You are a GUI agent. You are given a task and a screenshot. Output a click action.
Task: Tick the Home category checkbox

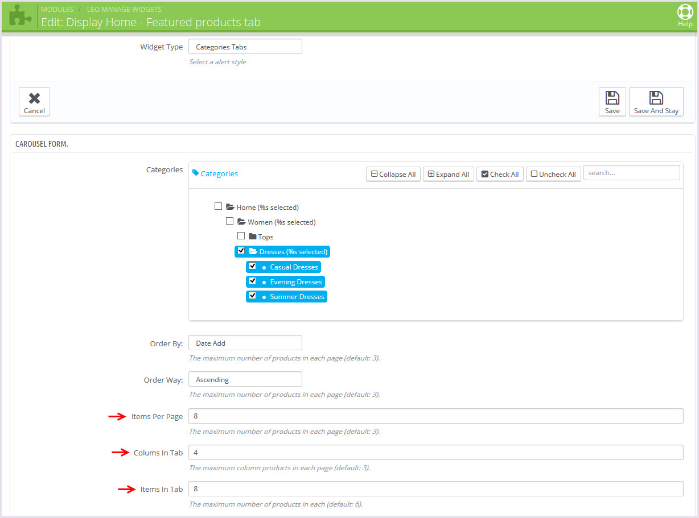point(218,206)
